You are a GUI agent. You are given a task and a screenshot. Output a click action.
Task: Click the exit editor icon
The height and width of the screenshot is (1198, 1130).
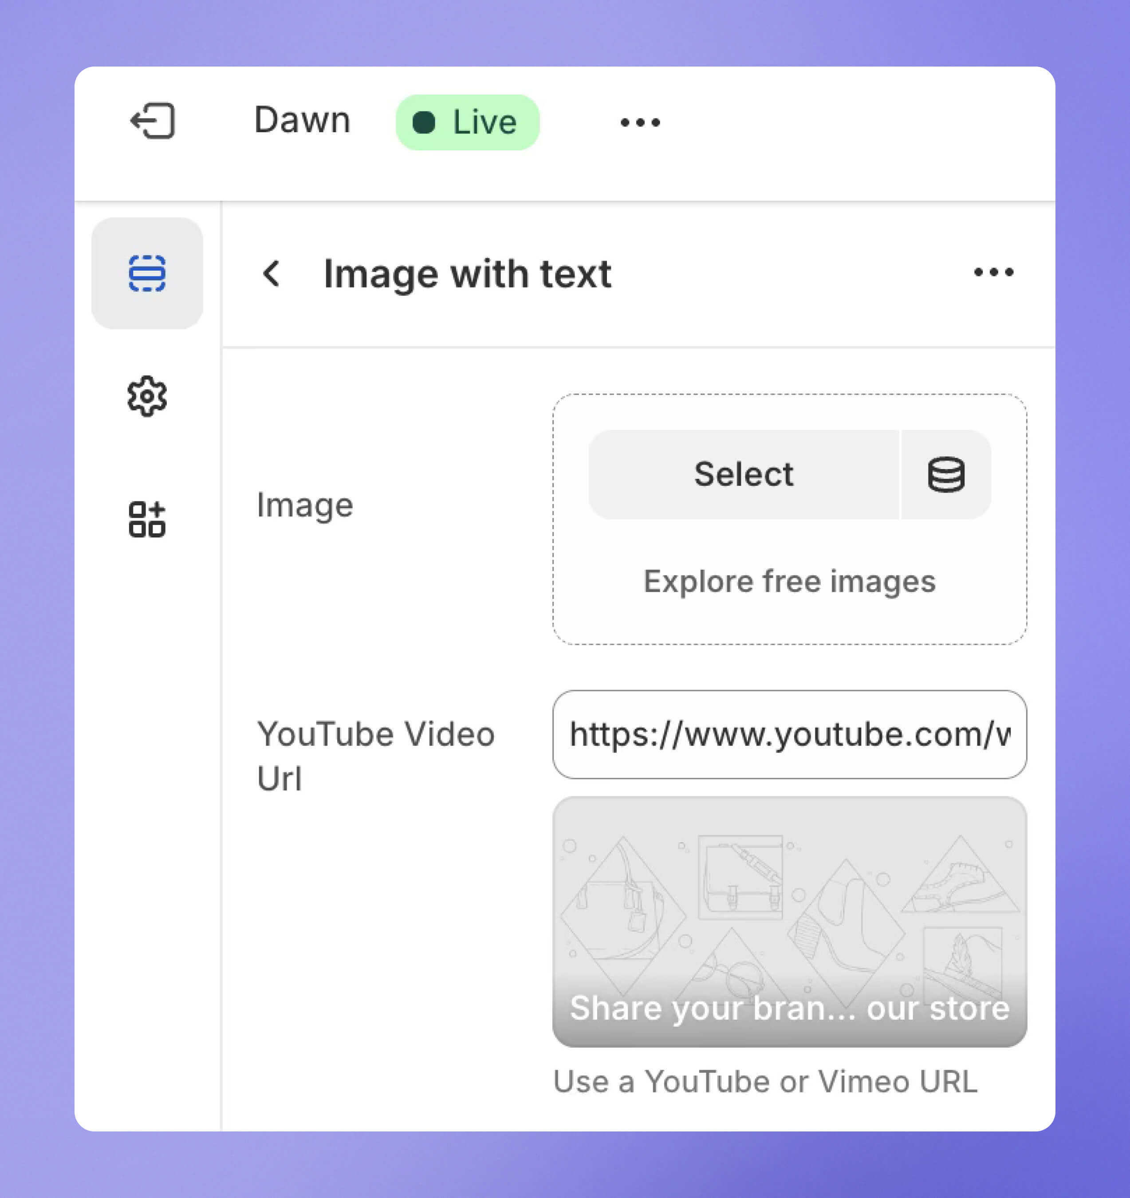click(x=153, y=121)
